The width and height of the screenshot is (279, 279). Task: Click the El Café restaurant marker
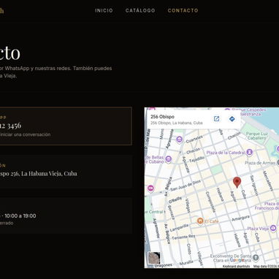200,221
